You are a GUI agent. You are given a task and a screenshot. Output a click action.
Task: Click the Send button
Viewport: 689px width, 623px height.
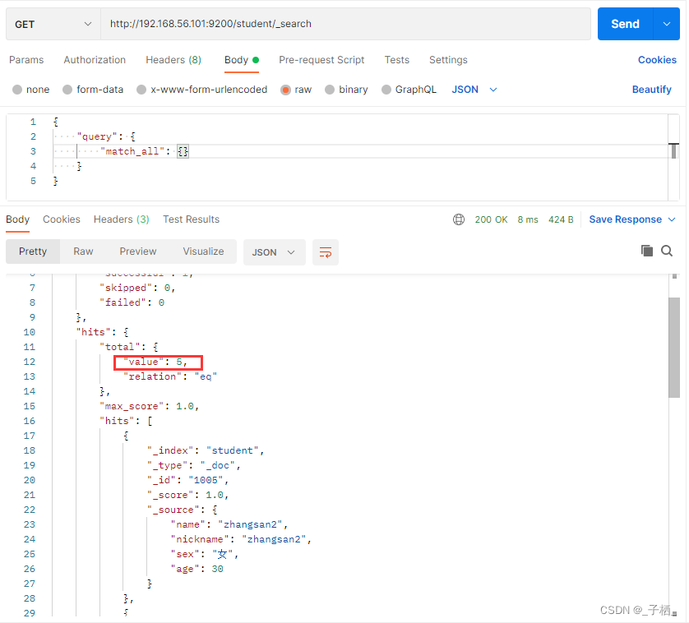point(625,24)
